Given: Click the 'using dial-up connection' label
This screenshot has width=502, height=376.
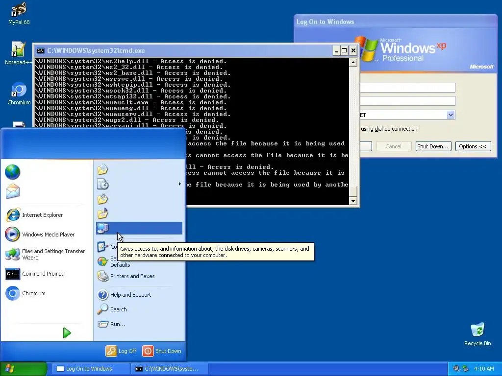Looking at the screenshot, I should tap(389, 129).
